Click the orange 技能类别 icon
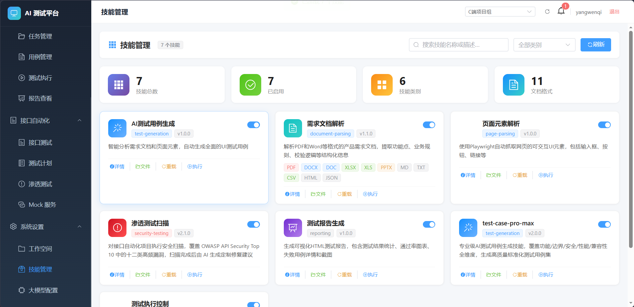The image size is (634, 307). [x=382, y=85]
